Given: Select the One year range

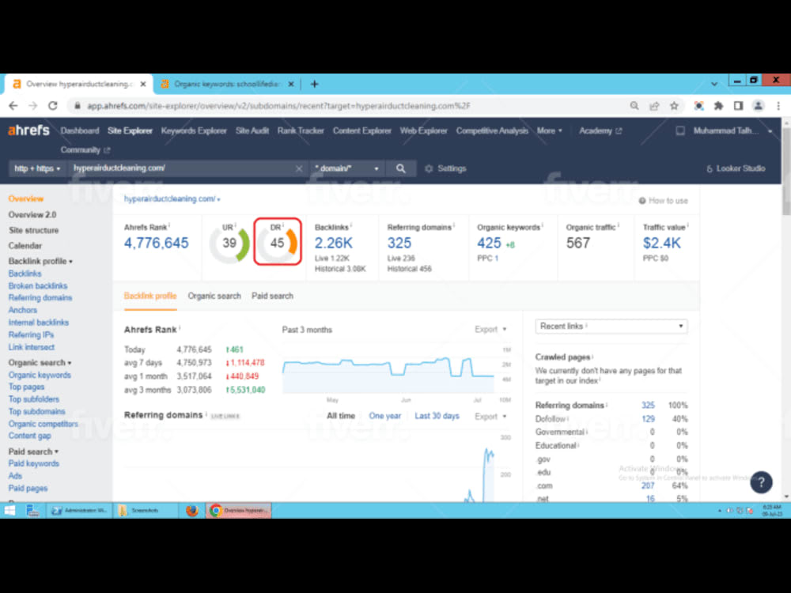Looking at the screenshot, I should pyautogui.click(x=385, y=416).
